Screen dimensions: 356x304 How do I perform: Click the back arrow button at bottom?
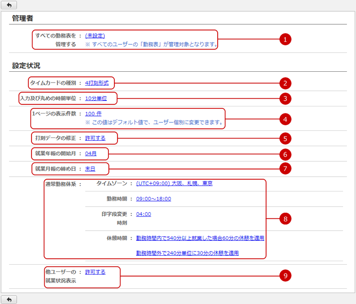(x=9, y=299)
